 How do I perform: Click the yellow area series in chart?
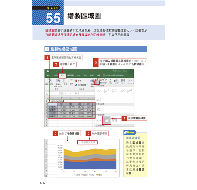[90, 153]
